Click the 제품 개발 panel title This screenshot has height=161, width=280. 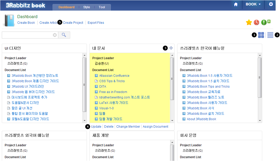(101, 135)
